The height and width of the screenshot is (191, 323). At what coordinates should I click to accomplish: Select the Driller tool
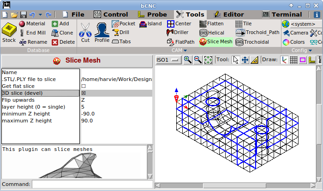tap(177, 33)
